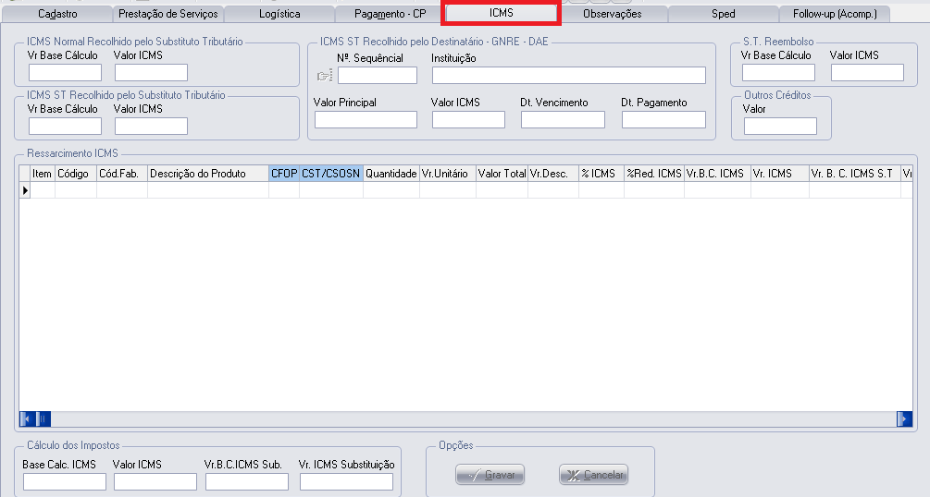The height and width of the screenshot is (497, 930).
Task: Click the grid's left scroll arrow
Action: coord(27,418)
